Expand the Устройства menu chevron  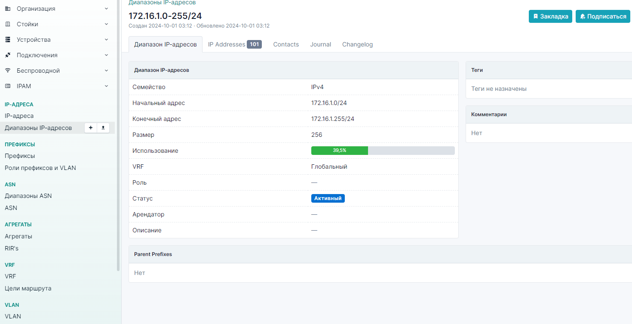pyautogui.click(x=106, y=40)
